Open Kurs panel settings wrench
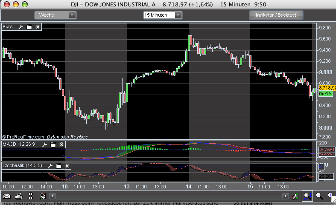Screen dimensions: 336x205 tap(20, 27)
